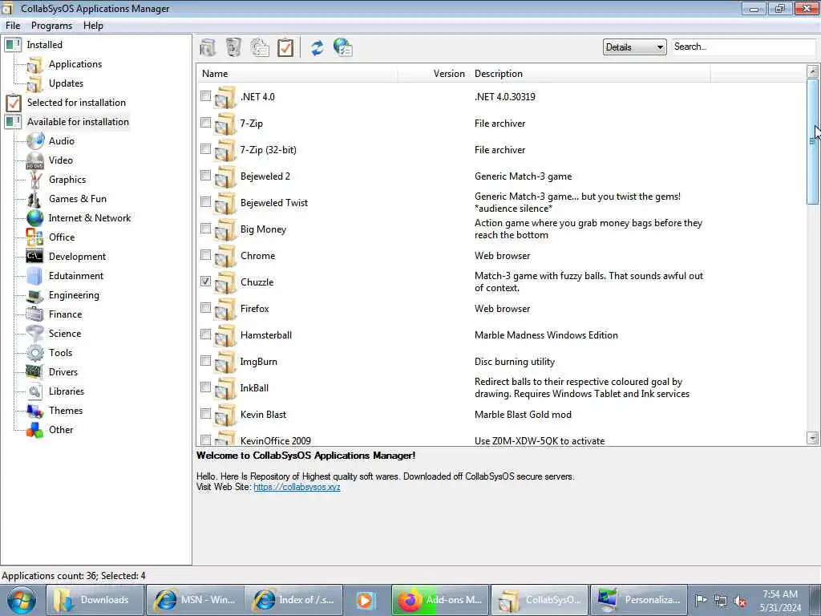The height and width of the screenshot is (616, 821).
Task: Open the File menu
Action: pos(13,26)
